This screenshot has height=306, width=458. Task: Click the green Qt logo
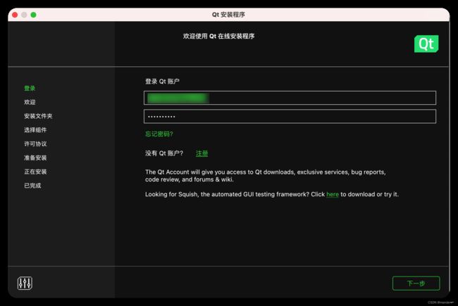pyautogui.click(x=426, y=44)
